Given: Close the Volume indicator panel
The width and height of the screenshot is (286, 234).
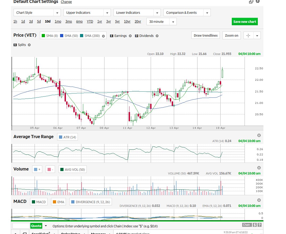Looking at the screenshot, I should point(259,168).
